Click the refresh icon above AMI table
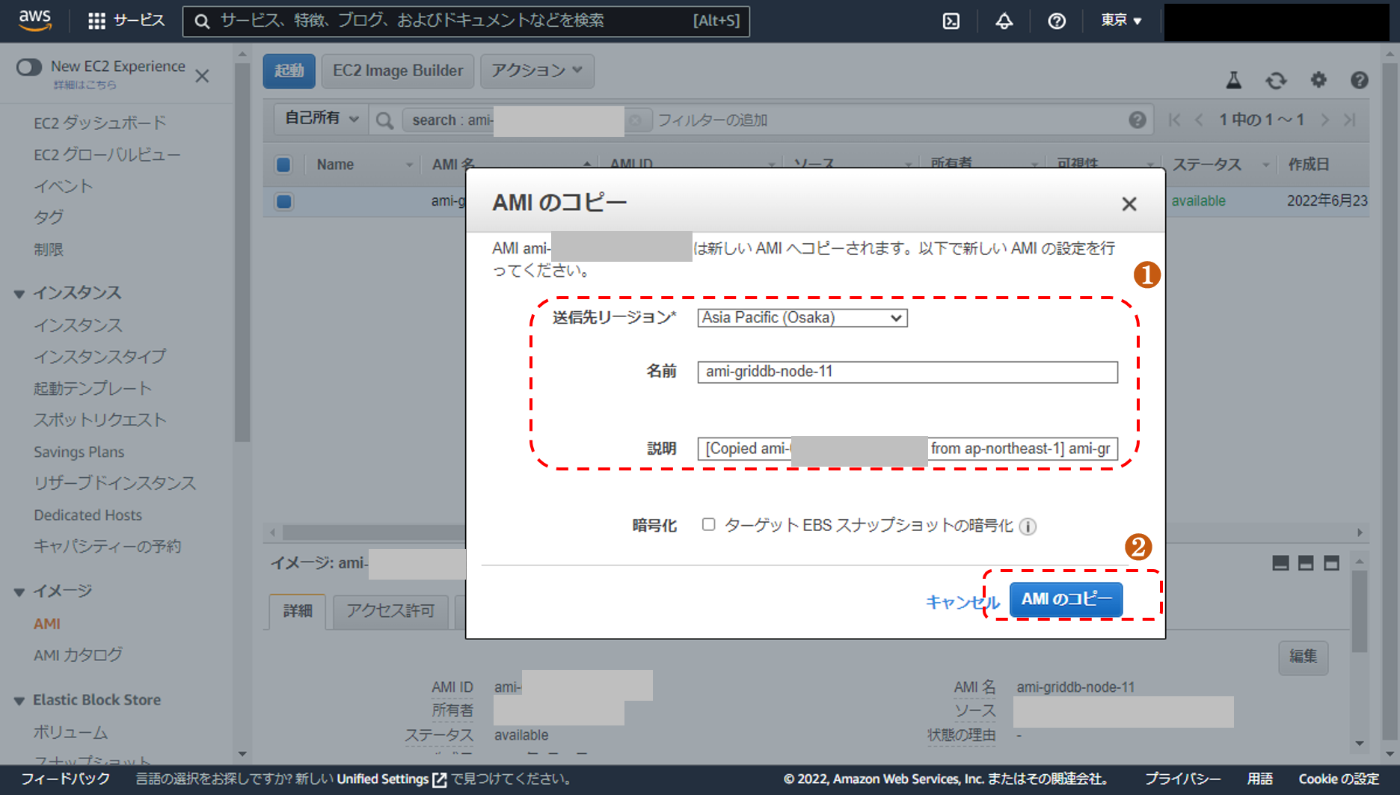 pos(1276,80)
